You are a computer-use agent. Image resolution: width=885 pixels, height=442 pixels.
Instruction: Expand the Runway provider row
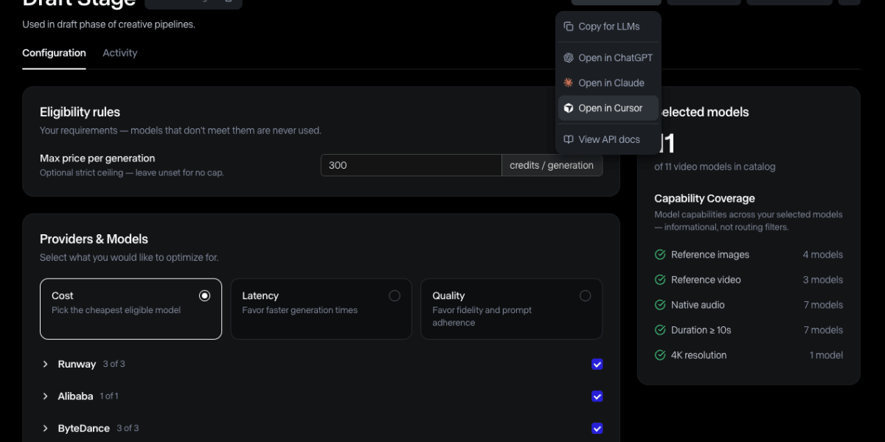pos(45,364)
